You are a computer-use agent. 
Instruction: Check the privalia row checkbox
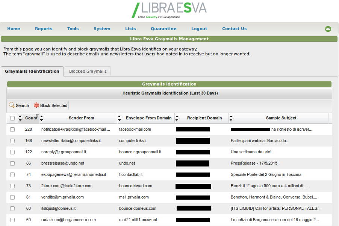point(12,197)
